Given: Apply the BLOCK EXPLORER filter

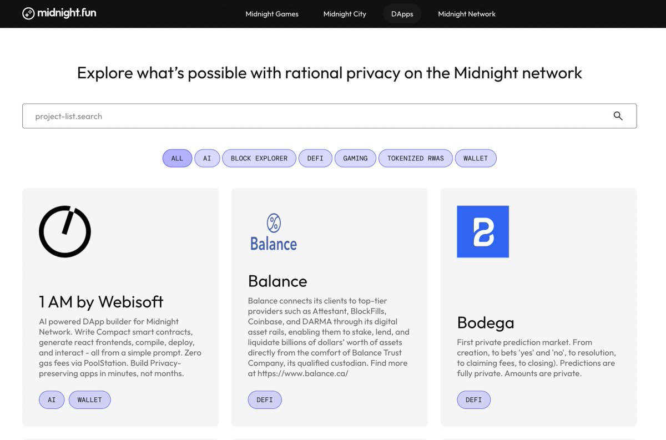Looking at the screenshot, I should click(259, 158).
